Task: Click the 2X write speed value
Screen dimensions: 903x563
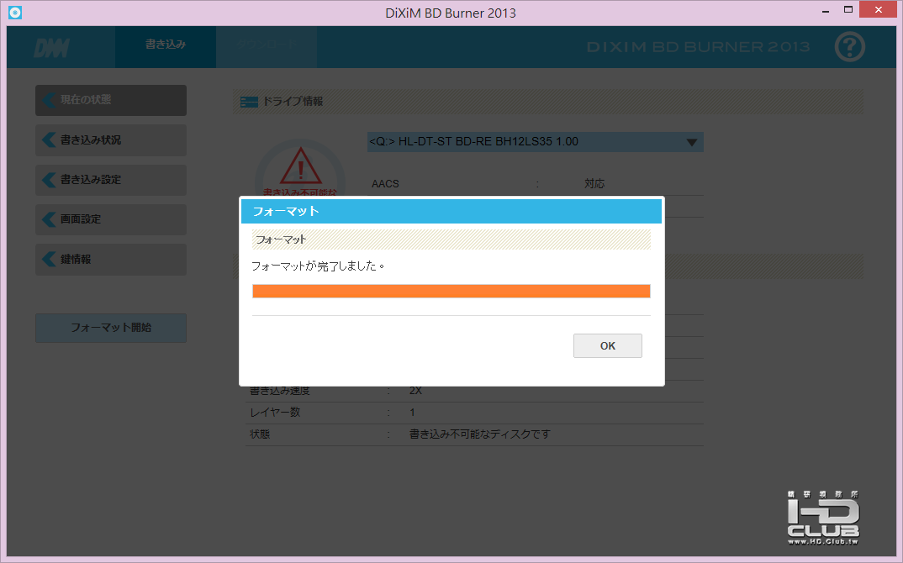Action: [x=415, y=390]
